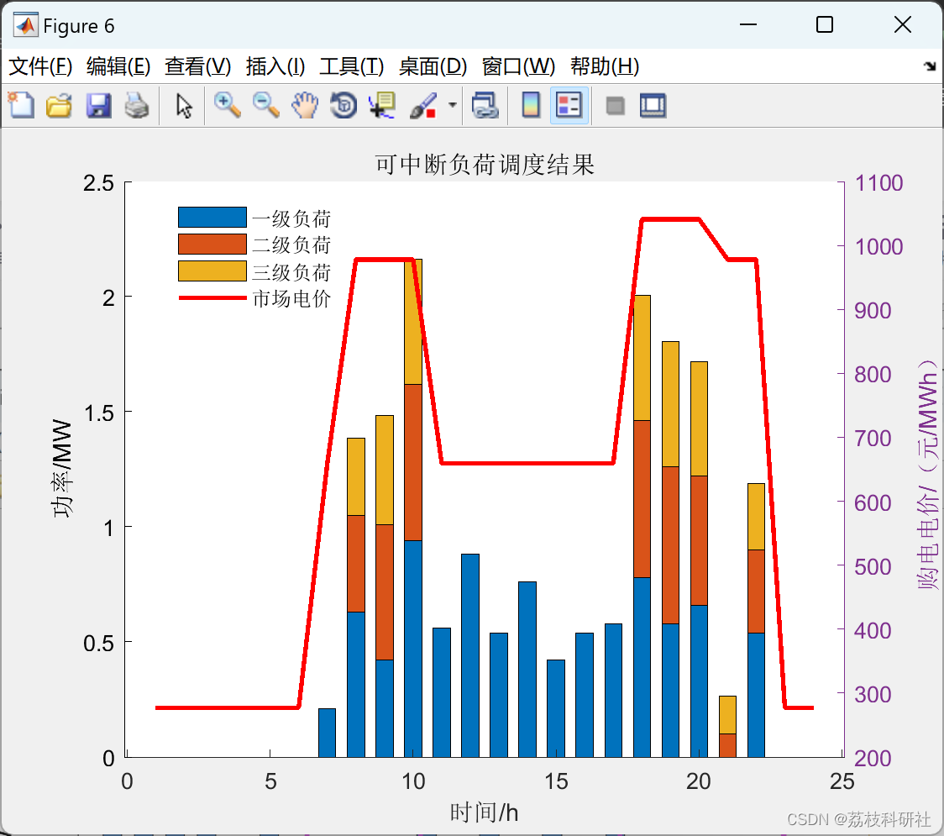
Task: Close the Figure 6 window
Action: point(903,24)
